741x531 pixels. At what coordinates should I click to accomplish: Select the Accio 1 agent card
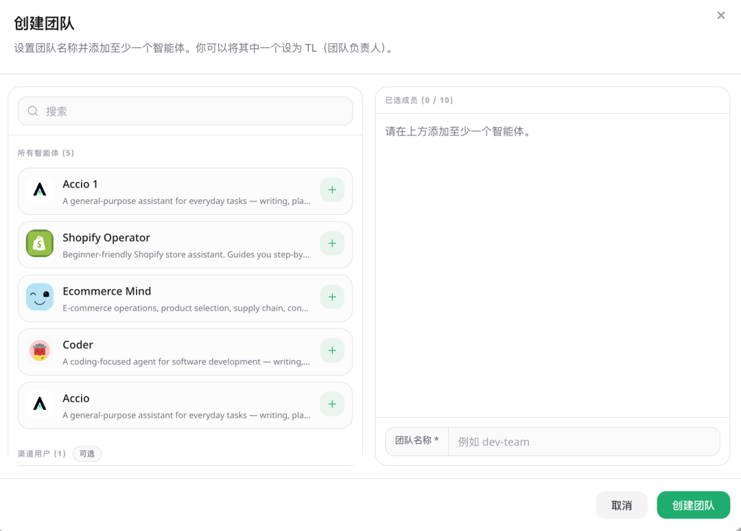click(172, 190)
